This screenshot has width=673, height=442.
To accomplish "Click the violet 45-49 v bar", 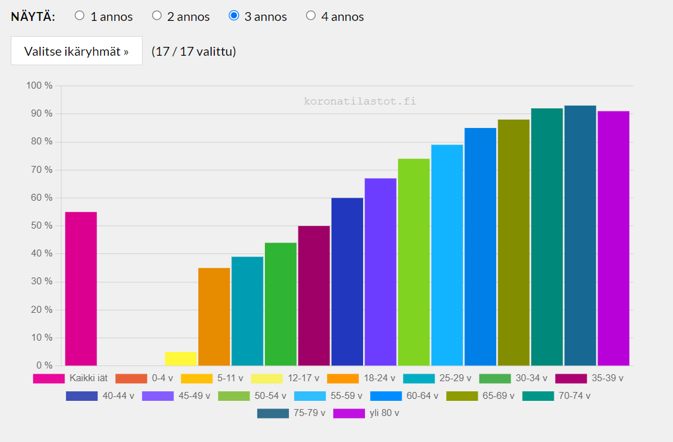I will click(381, 272).
